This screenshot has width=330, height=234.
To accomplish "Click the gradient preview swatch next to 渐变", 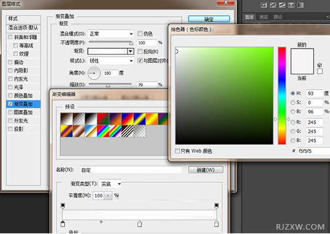I will coord(108,51).
